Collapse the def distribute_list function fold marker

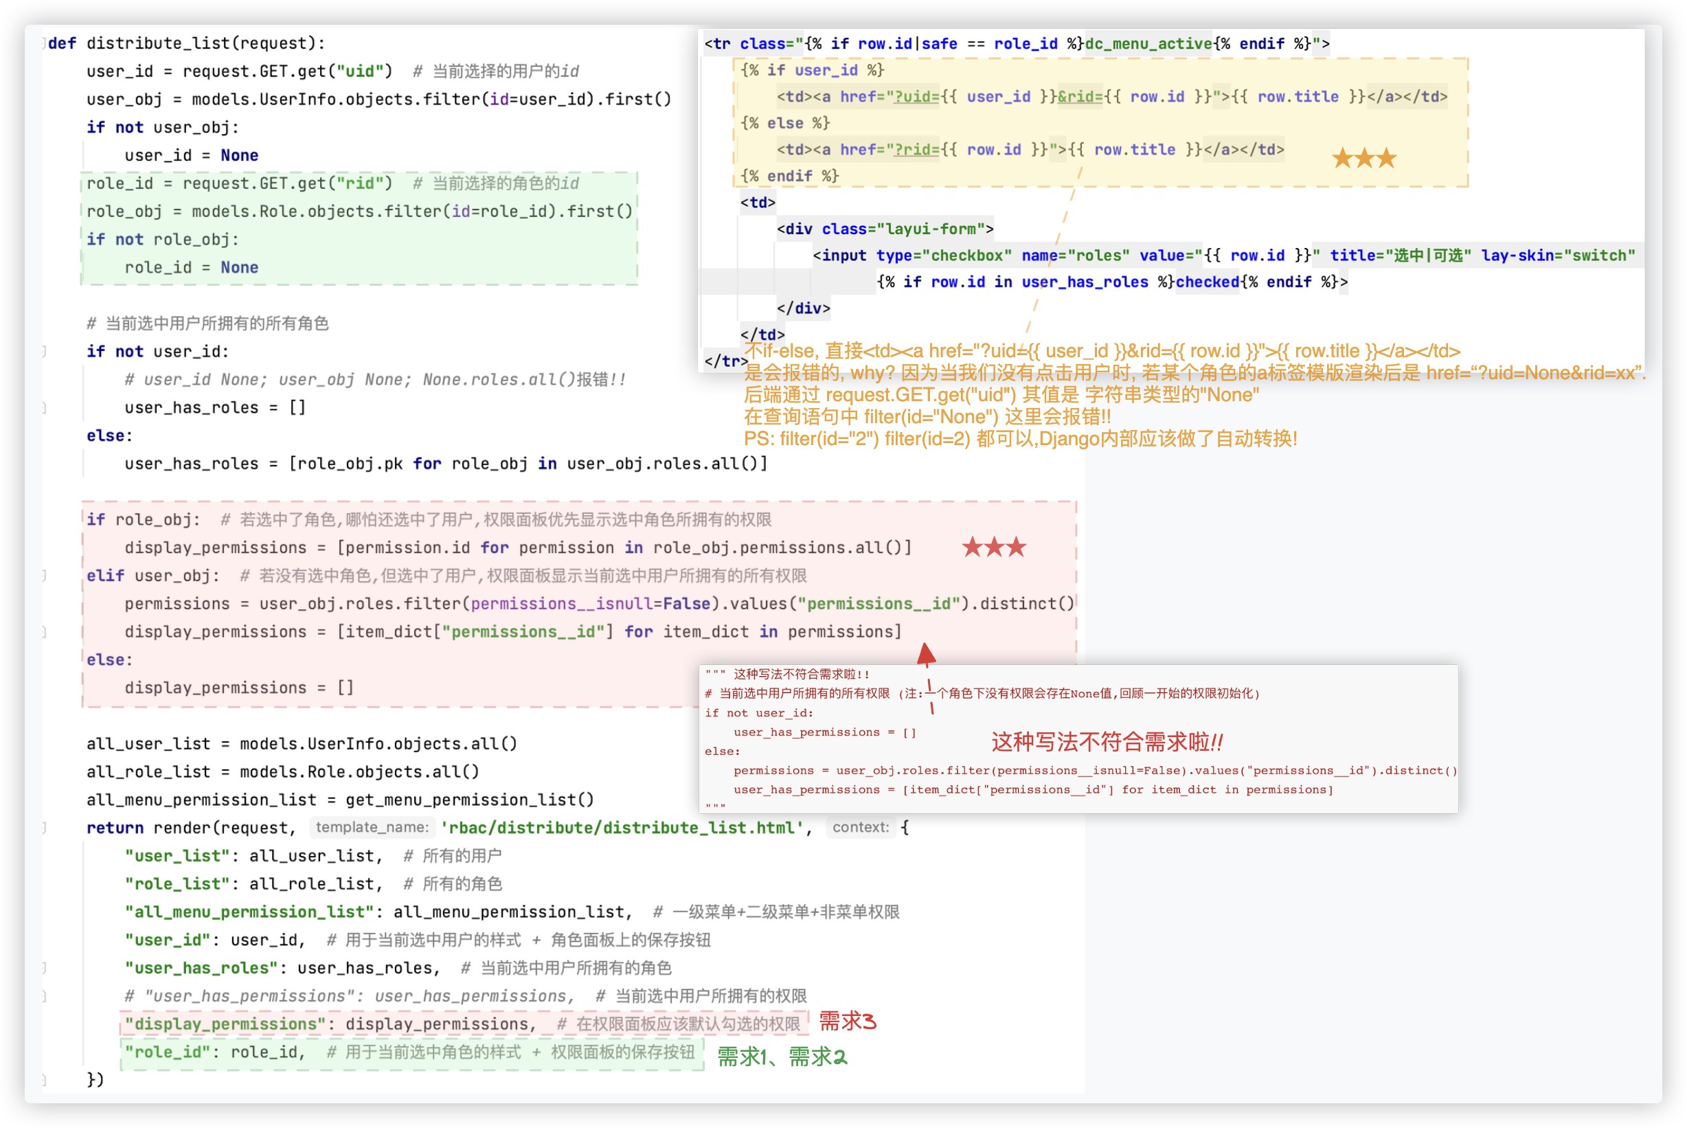(x=45, y=43)
